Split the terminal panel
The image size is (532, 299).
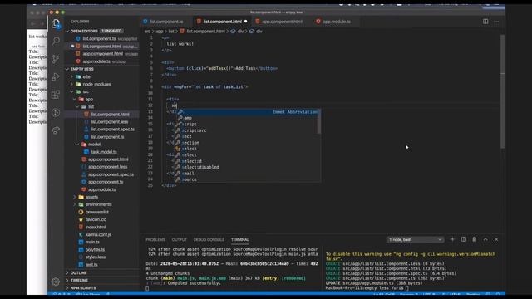464,239
